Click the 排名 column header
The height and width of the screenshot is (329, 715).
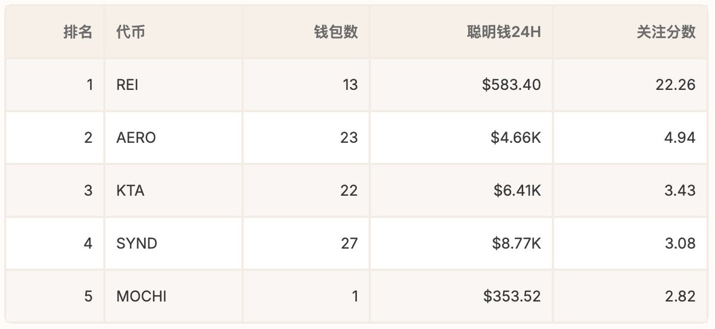78,33
